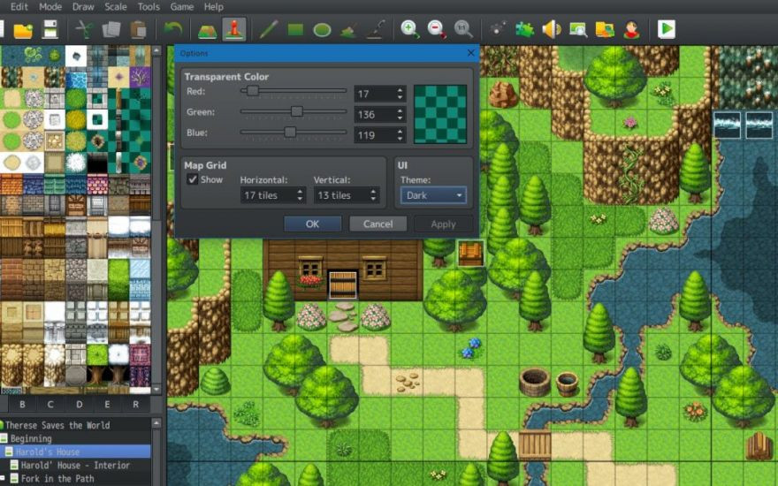
Task: Switch to tileset tab E
Action: [x=107, y=404]
